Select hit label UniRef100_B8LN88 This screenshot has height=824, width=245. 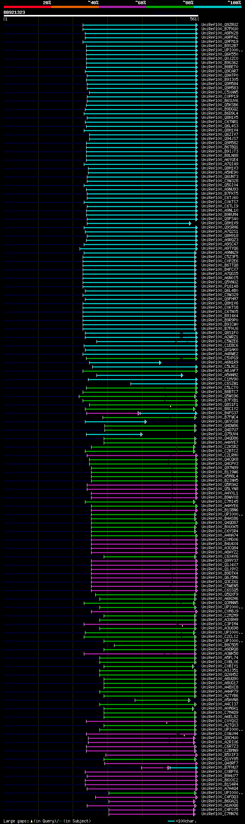click(220, 155)
